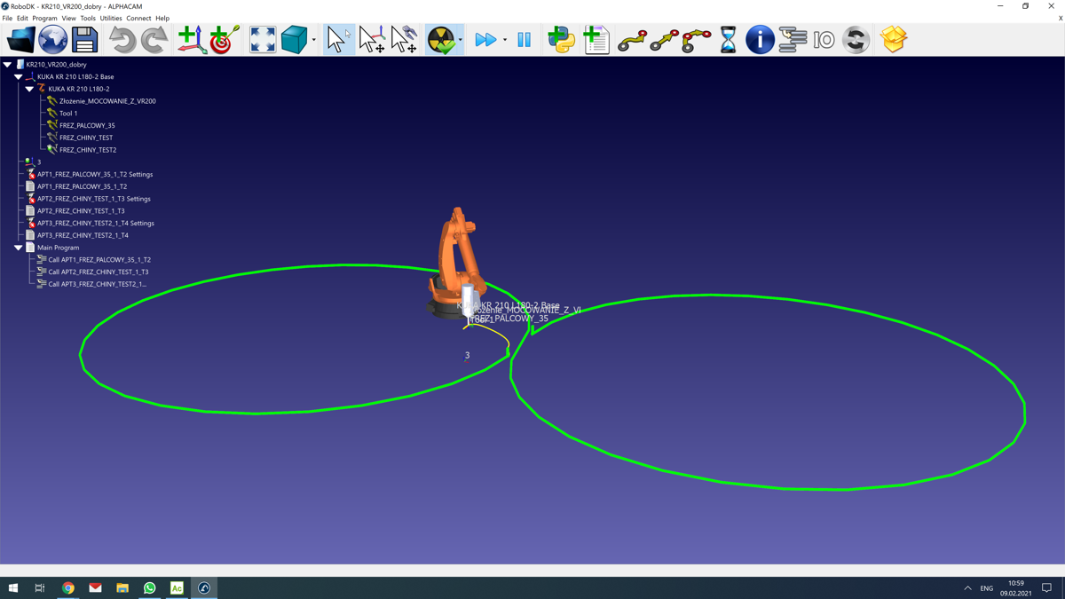
Task: Add a circular move instruction
Action: [696, 40]
